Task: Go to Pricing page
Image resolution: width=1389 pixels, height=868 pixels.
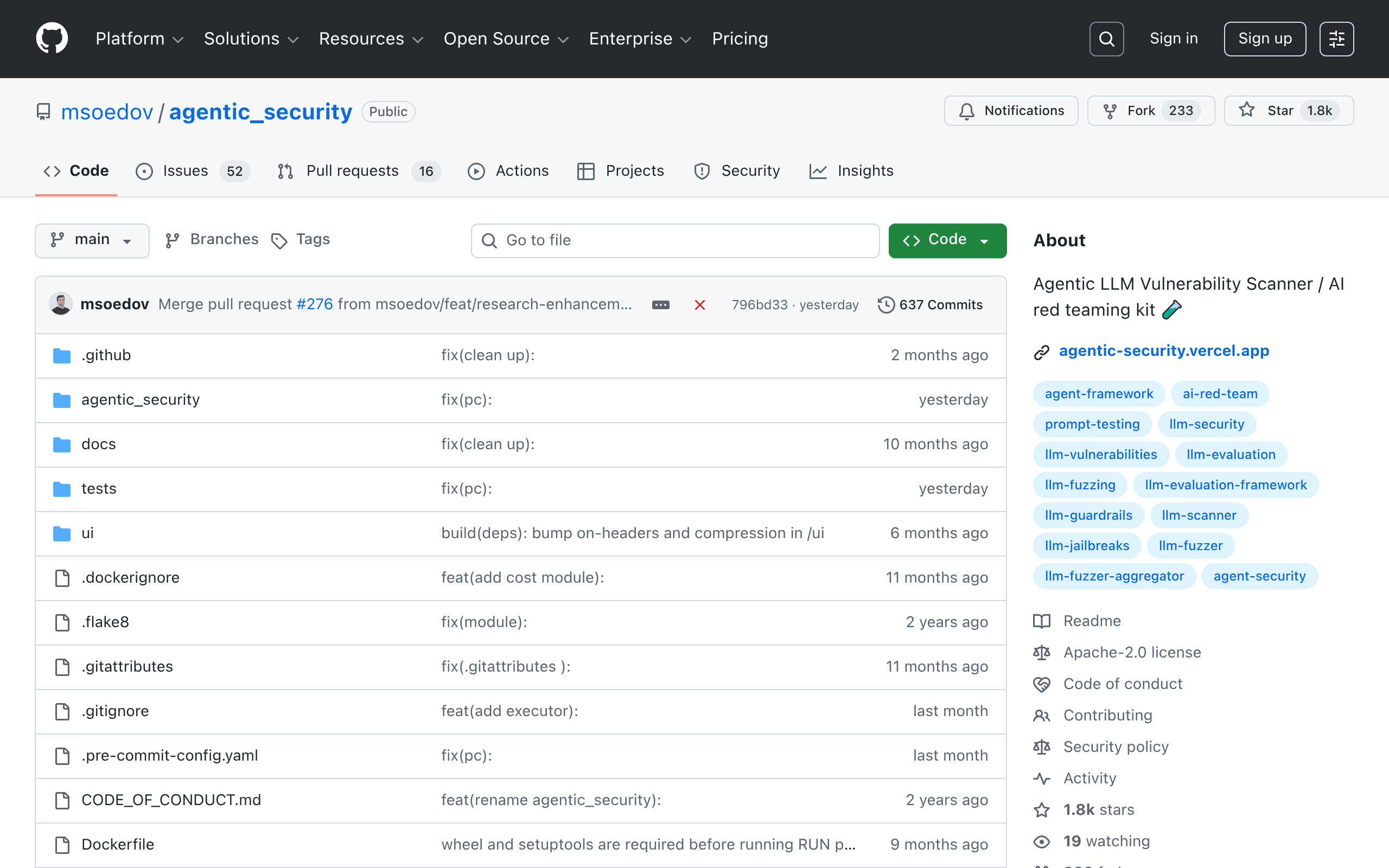Action: click(740, 39)
